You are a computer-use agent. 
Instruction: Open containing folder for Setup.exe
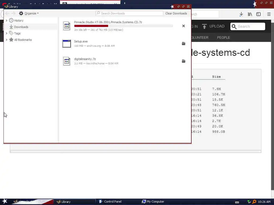184,44
